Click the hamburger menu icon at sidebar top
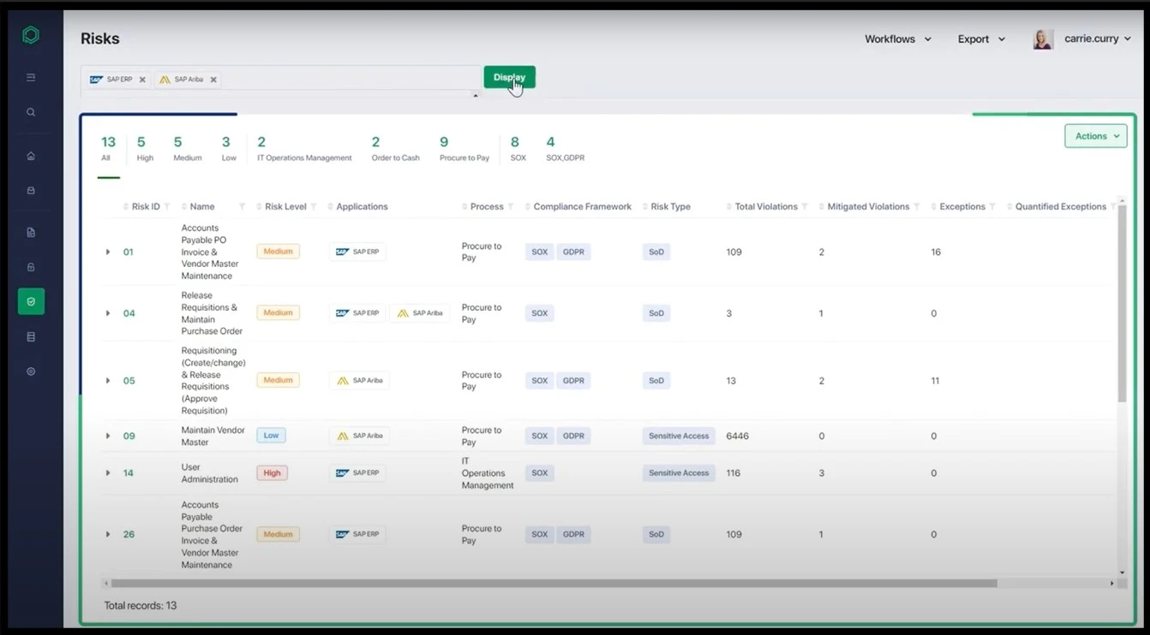 point(31,77)
